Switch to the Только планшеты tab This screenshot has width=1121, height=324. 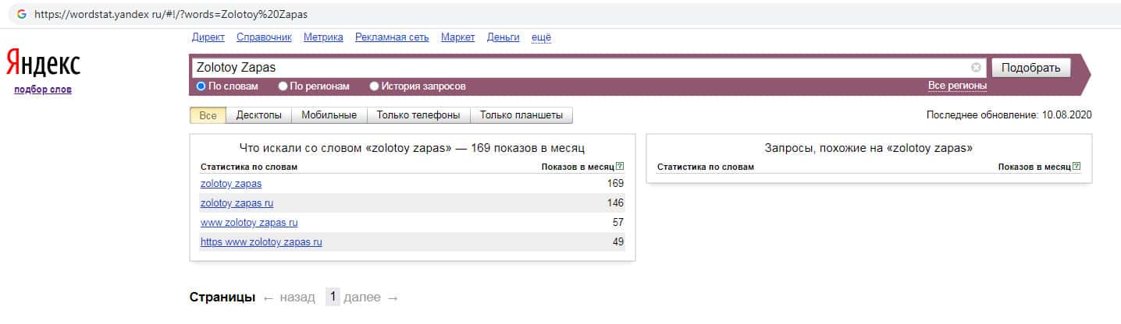521,115
